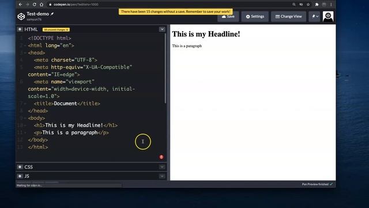Click the preview paragraph text
This screenshot has height=208, width=369.
click(187, 46)
